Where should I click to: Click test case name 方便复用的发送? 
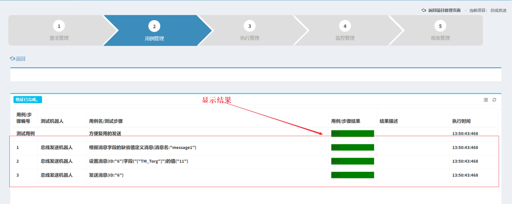pos(105,134)
